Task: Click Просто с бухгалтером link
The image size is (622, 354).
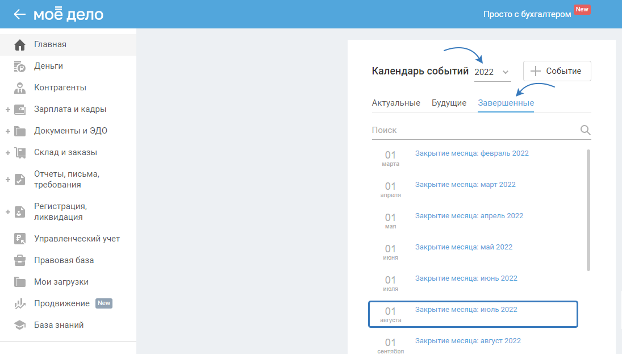Action: 527,14
